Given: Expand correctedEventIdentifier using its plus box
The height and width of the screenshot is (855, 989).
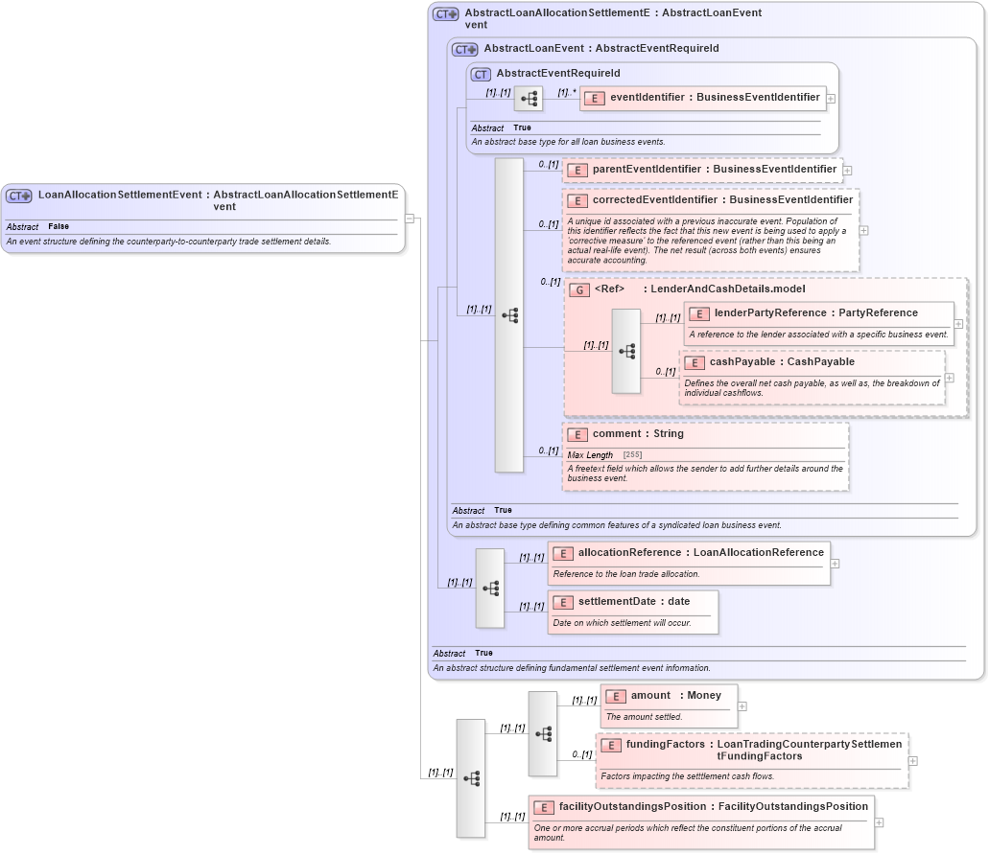Looking at the screenshot, I should click(862, 230).
